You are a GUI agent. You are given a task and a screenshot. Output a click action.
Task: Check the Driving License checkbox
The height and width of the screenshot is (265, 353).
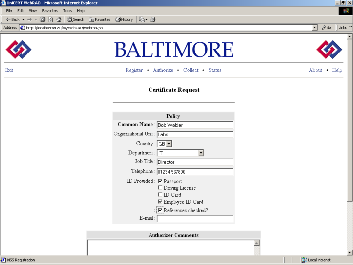160,187
